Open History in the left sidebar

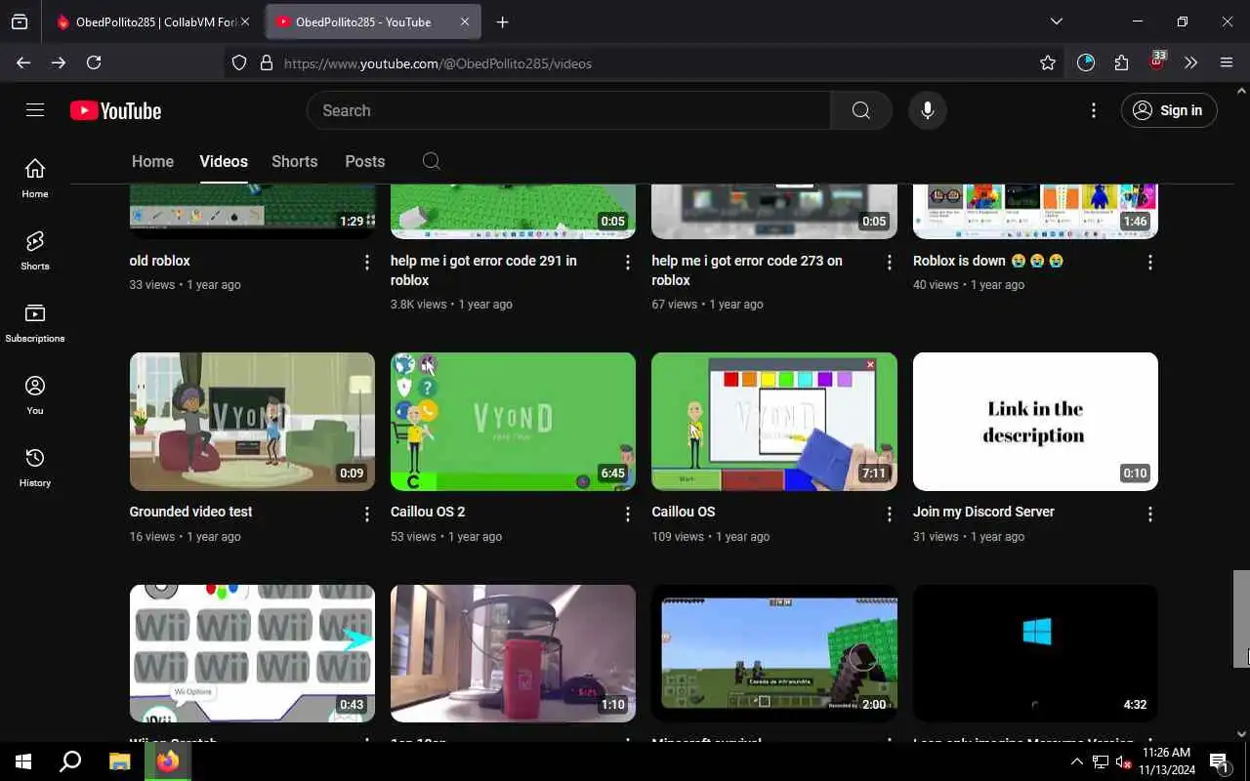[35, 467]
